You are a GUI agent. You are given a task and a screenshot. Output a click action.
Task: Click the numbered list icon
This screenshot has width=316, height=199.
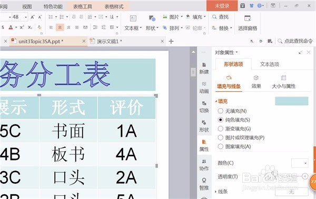62,17
